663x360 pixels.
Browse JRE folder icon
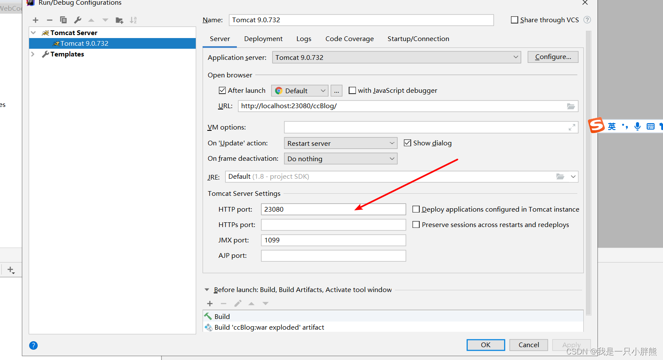click(560, 177)
